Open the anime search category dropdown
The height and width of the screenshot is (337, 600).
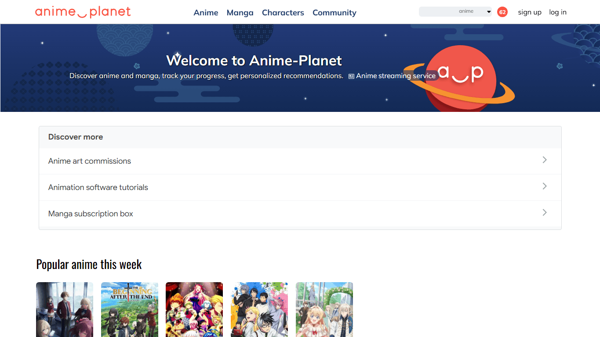pyautogui.click(x=475, y=11)
